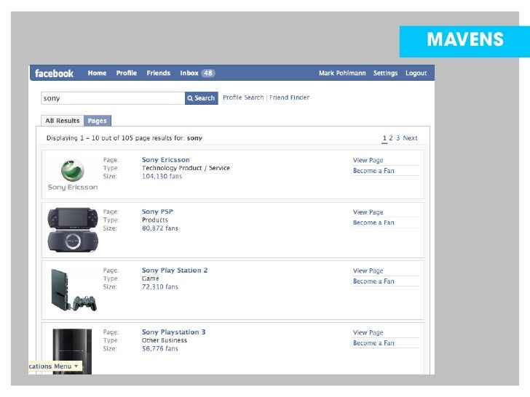Click 80,872 fans link

[160, 228]
